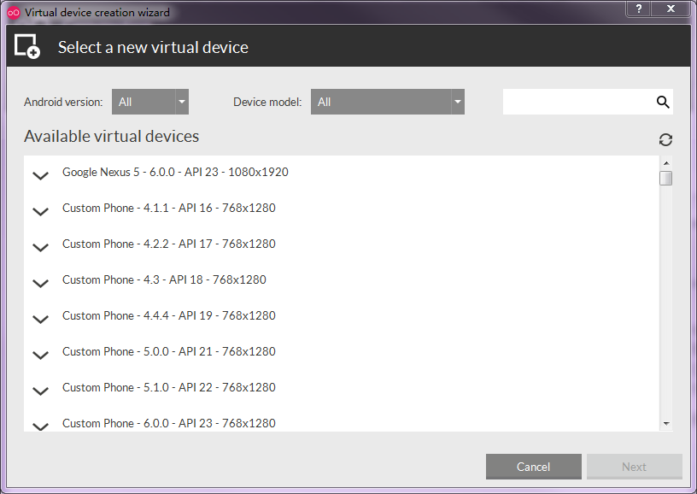Select Custom Phone - 6.0.0 - API 23 device
The width and height of the screenshot is (697, 494).
point(169,423)
